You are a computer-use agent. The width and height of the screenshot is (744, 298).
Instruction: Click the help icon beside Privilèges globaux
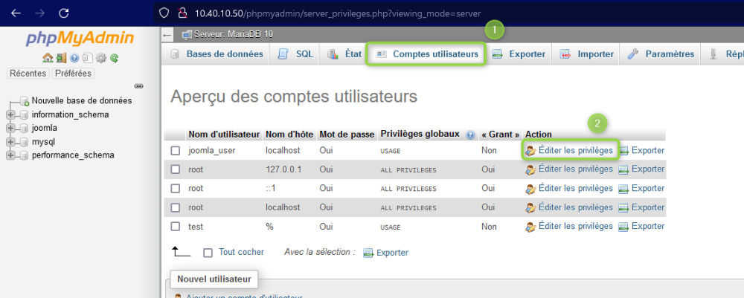(x=470, y=135)
